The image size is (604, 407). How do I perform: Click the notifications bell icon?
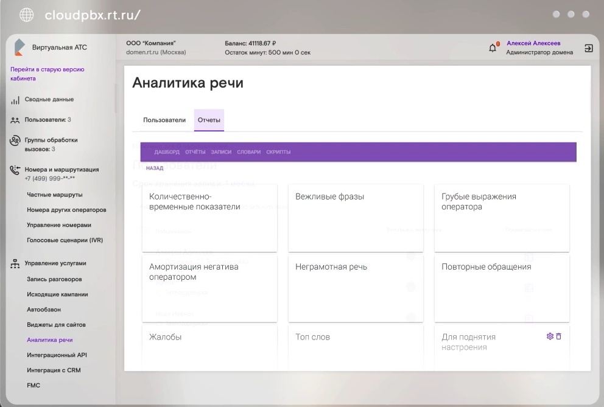493,48
